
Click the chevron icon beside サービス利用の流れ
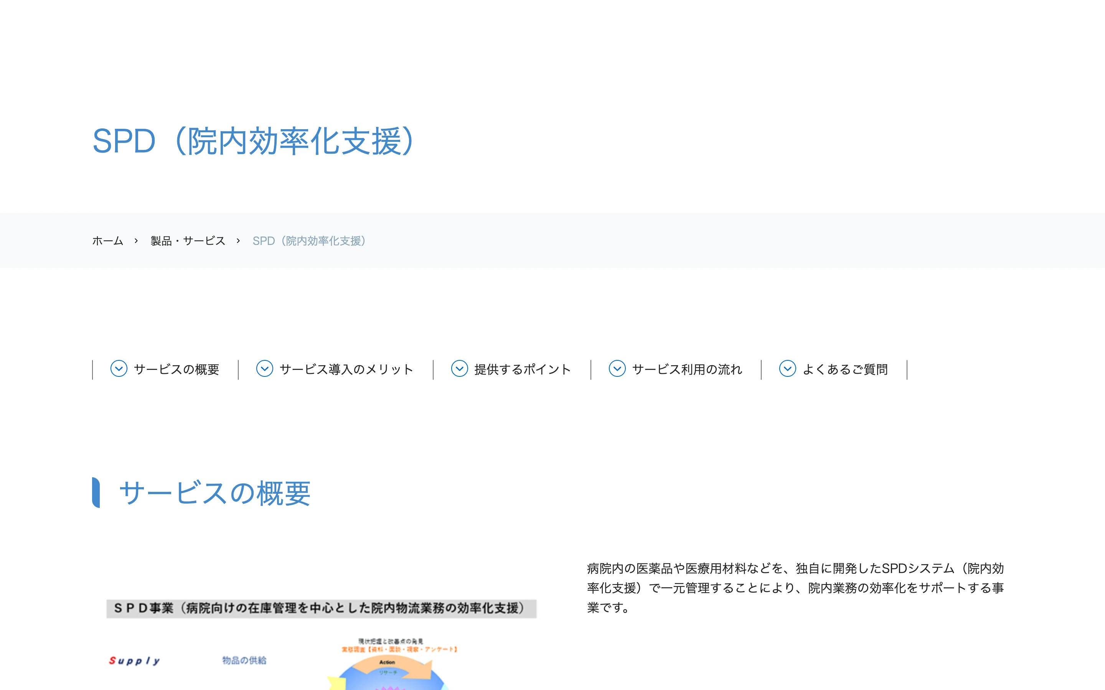[x=617, y=368]
